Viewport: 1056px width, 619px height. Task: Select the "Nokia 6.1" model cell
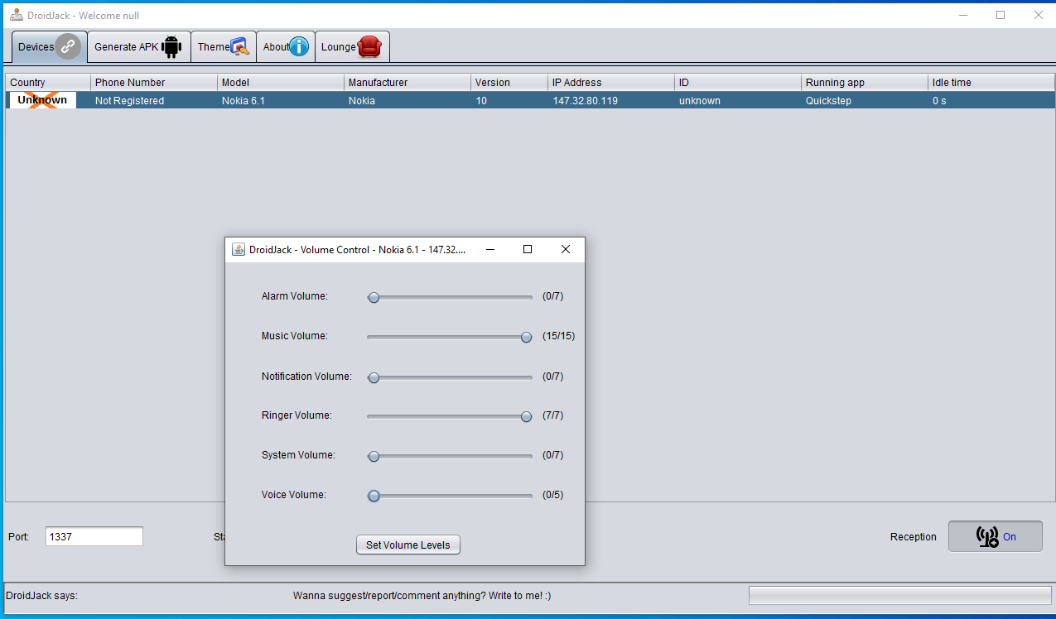pos(281,100)
